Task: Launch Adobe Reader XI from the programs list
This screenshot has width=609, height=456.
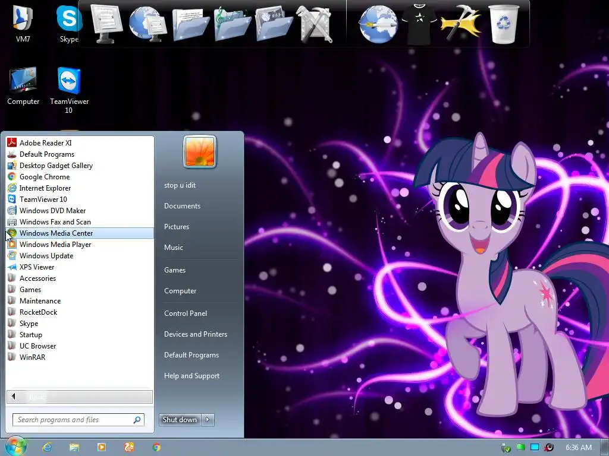Action: coord(80,142)
